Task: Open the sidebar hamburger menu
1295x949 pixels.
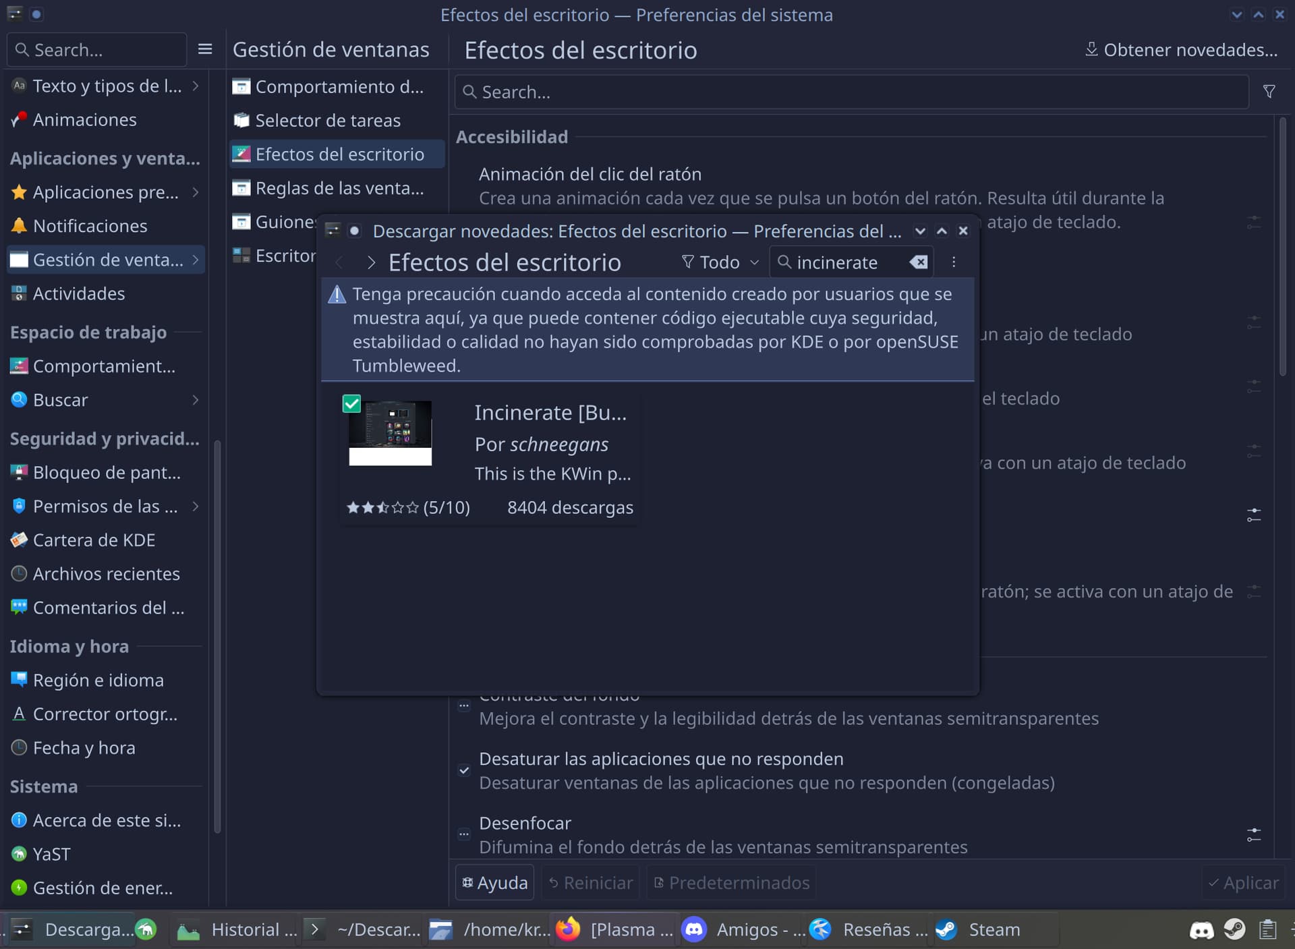Action: tap(205, 49)
